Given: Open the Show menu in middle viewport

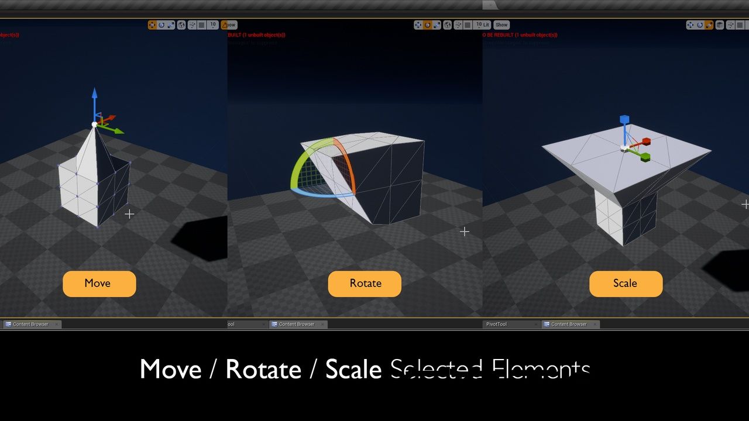Looking at the screenshot, I should click(501, 25).
